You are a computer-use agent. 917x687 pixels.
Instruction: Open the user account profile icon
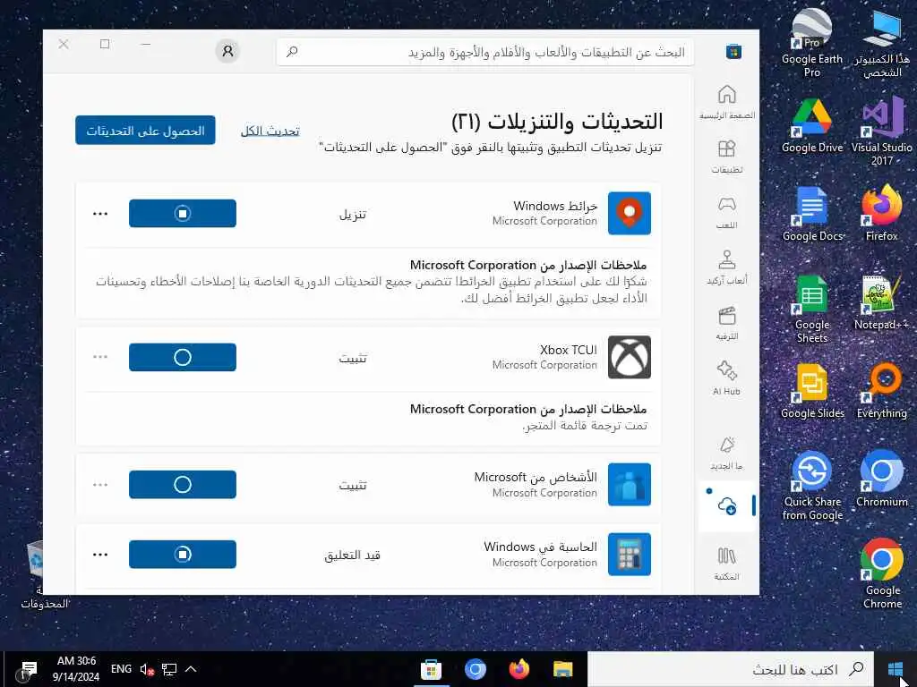point(227,51)
